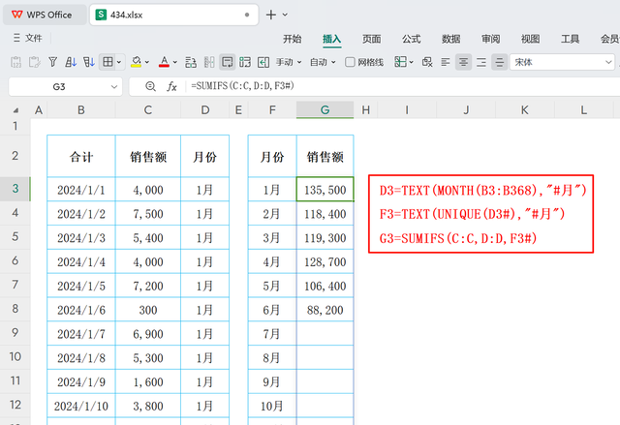The height and width of the screenshot is (425, 620).
Task: Select row 3 header
Action: coord(15,189)
